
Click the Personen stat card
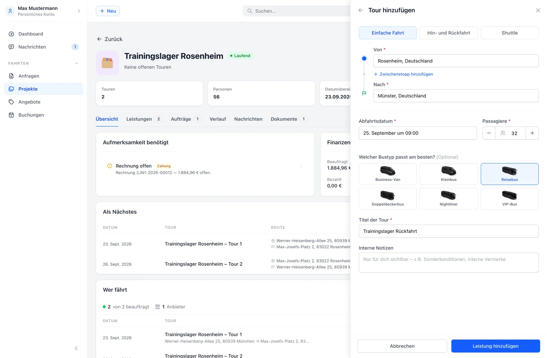point(261,93)
